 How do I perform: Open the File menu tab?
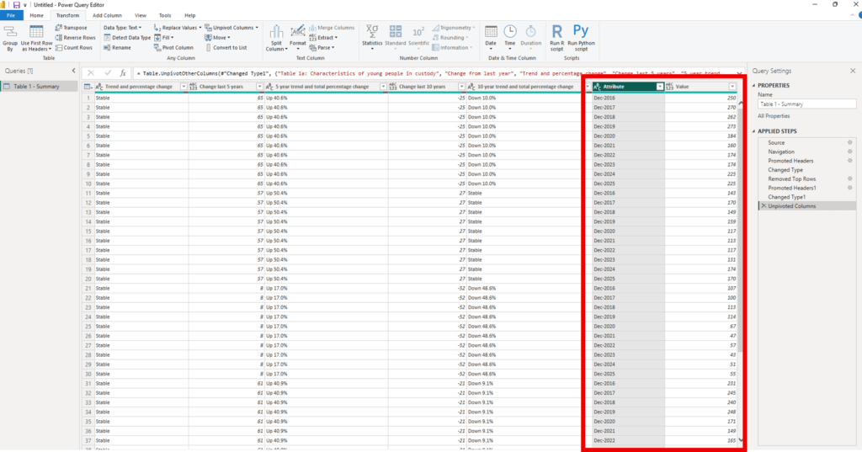[x=12, y=15]
